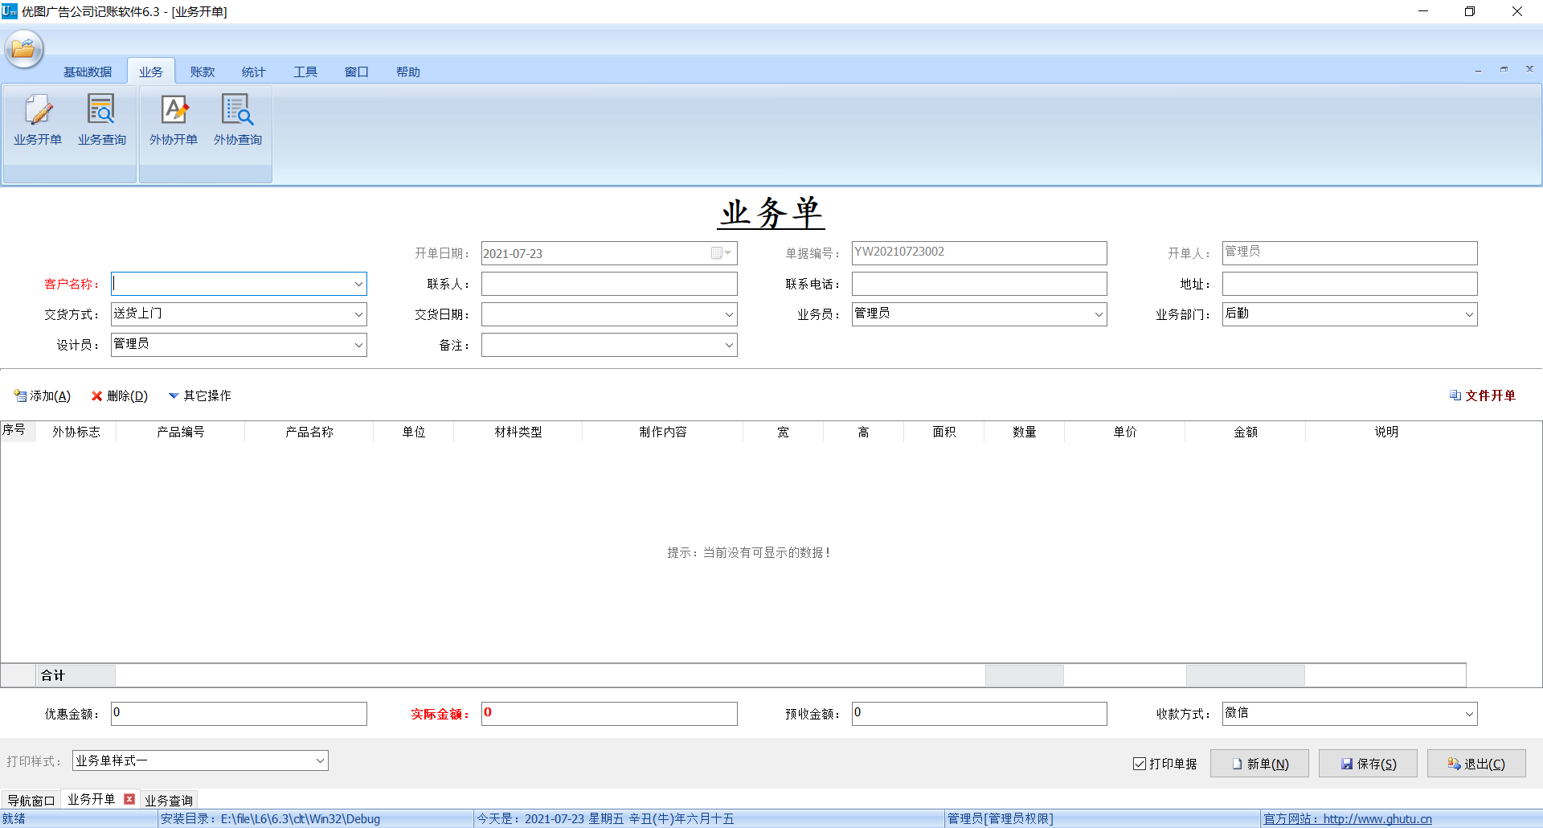Click the 联系人 input field
The width and height of the screenshot is (1543, 828).
[x=609, y=284]
